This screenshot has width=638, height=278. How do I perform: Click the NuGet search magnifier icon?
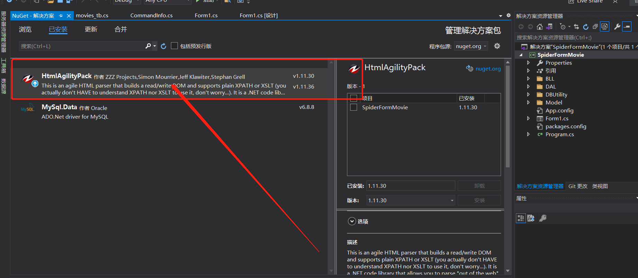click(x=148, y=46)
